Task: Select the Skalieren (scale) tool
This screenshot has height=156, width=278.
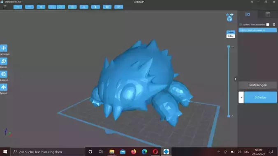Action: click(4, 74)
